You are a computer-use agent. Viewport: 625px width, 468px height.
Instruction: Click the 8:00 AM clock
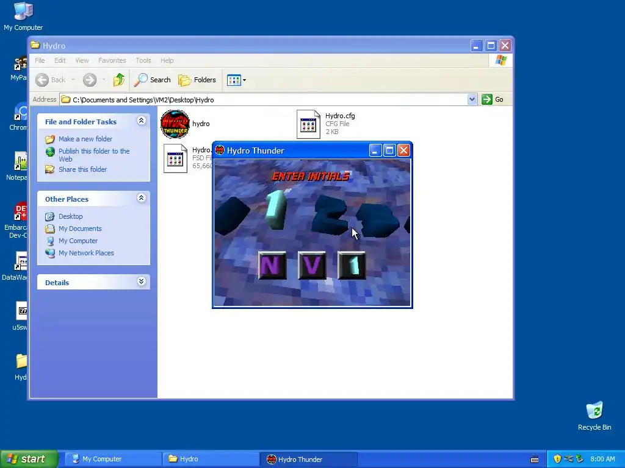pos(602,459)
